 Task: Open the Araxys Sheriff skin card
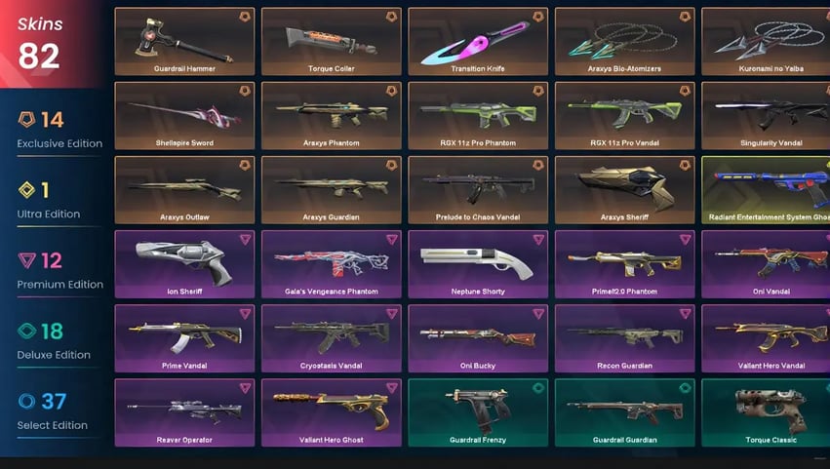coord(624,189)
